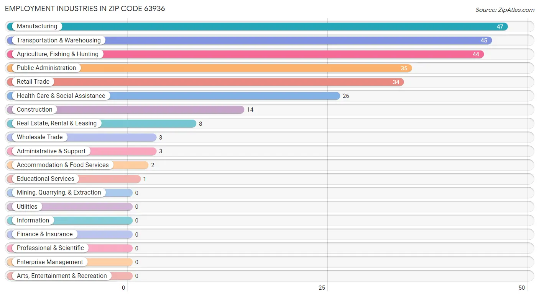
Task: Click the Manufacturing value 47
Action: click(x=500, y=27)
